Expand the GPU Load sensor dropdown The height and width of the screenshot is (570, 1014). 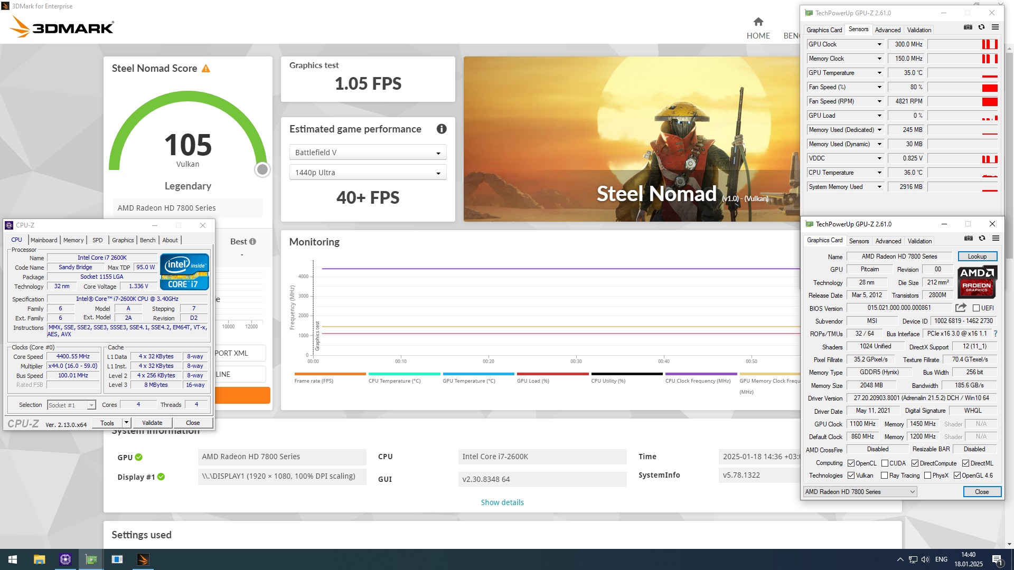point(879,116)
